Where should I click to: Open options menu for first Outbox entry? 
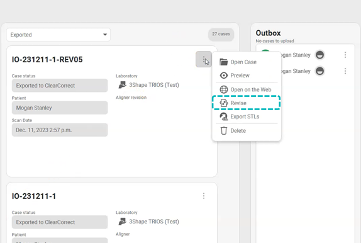pyautogui.click(x=345, y=55)
